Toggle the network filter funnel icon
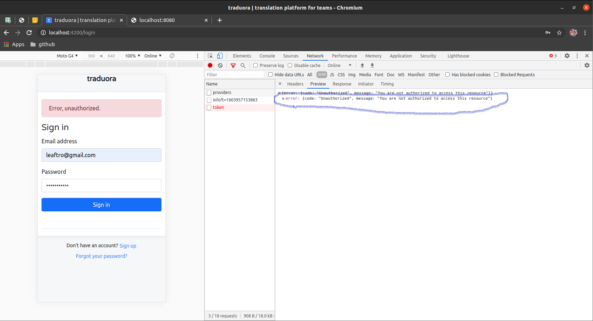This screenshot has width=593, height=321. (233, 65)
